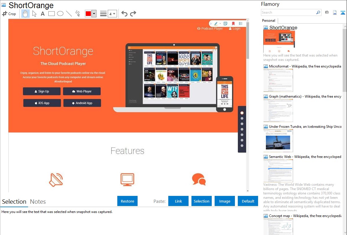The image size is (347, 235).
Task: Pick the freehand scribble tool
Action: coord(78,14)
